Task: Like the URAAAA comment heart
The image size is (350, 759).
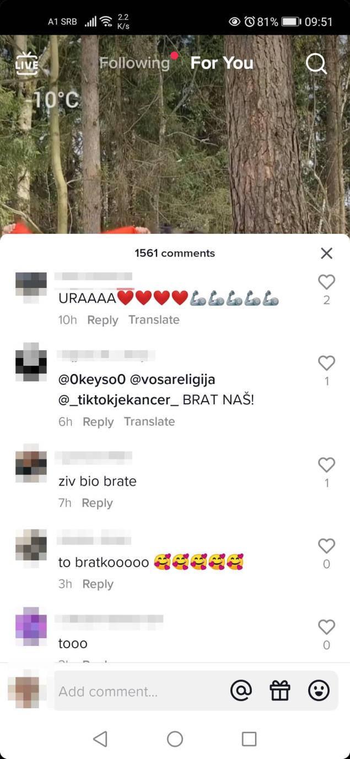Action: click(327, 282)
